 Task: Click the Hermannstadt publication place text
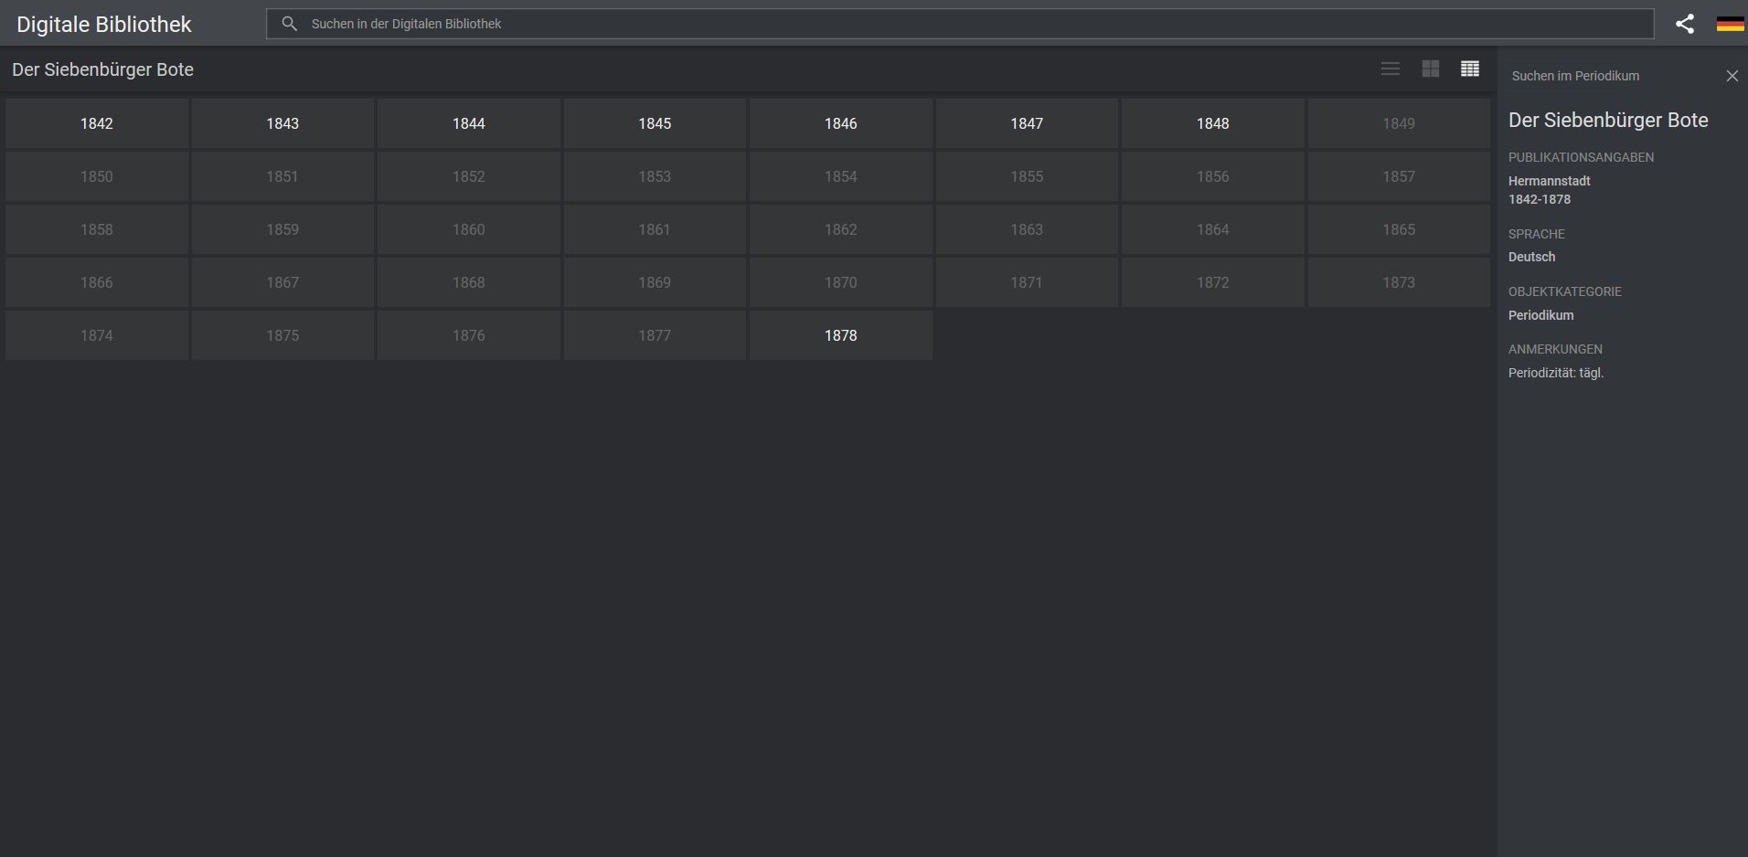(x=1550, y=181)
